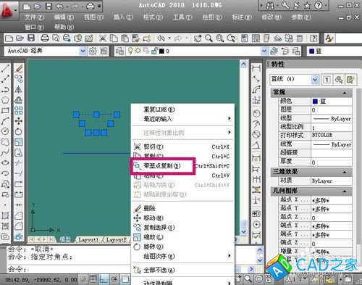Open the layer selection dropdown
The width and height of the screenshot is (362, 285).
click(264, 51)
